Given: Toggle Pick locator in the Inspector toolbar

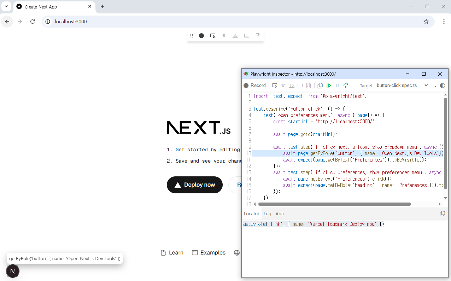Looking at the screenshot, I should point(275,86).
